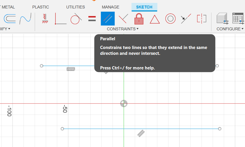Image resolution: width=245 pixels, height=147 pixels.
Task: Apply the Fix/Unfix lock constraint
Action: pyautogui.click(x=139, y=19)
